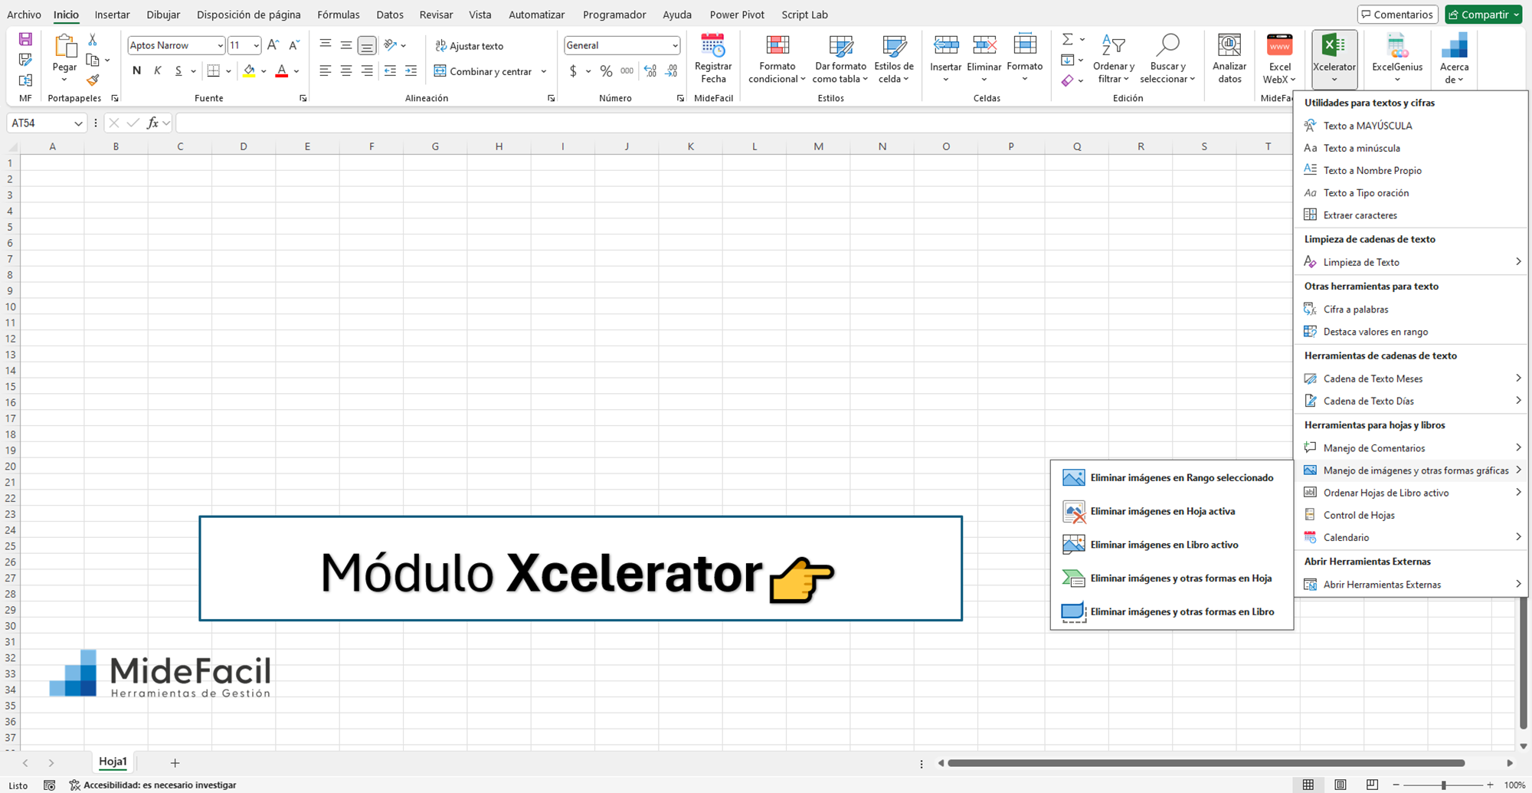The image size is (1532, 793).
Task: Toggle center text alignment
Action: (346, 71)
